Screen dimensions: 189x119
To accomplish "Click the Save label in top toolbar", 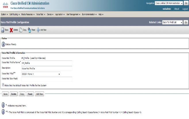I will tap(7, 30).
